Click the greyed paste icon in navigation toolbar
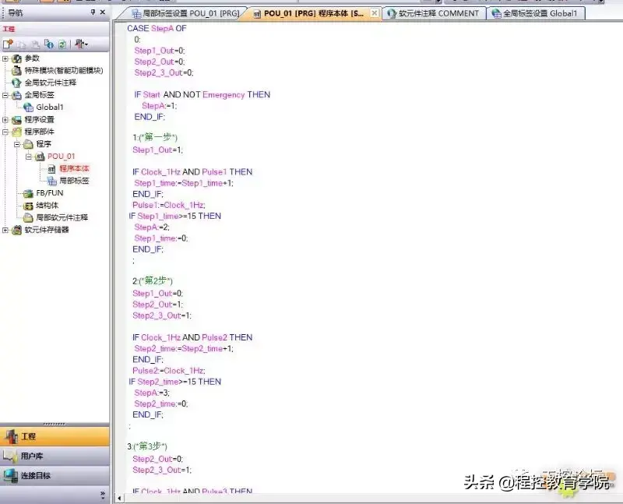Viewport: 623px width, 504px height. [35, 44]
